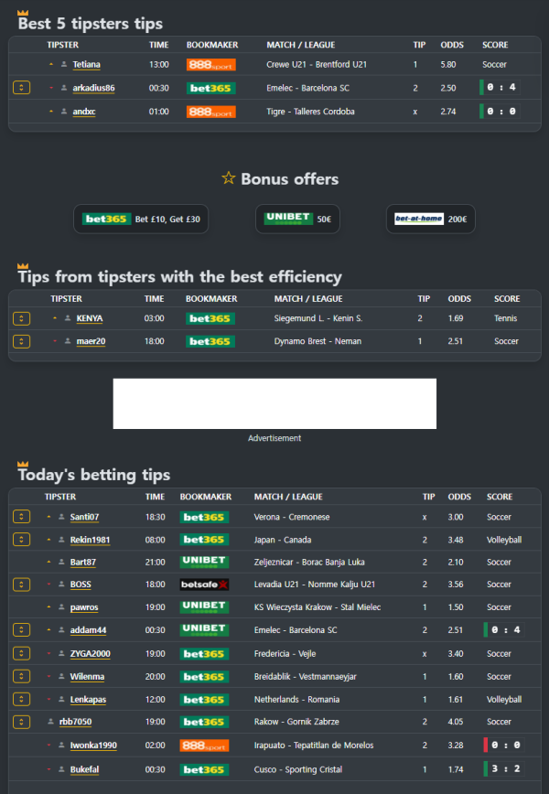Click the star icon next to Bonus offers
549x794 pixels.
tap(229, 178)
